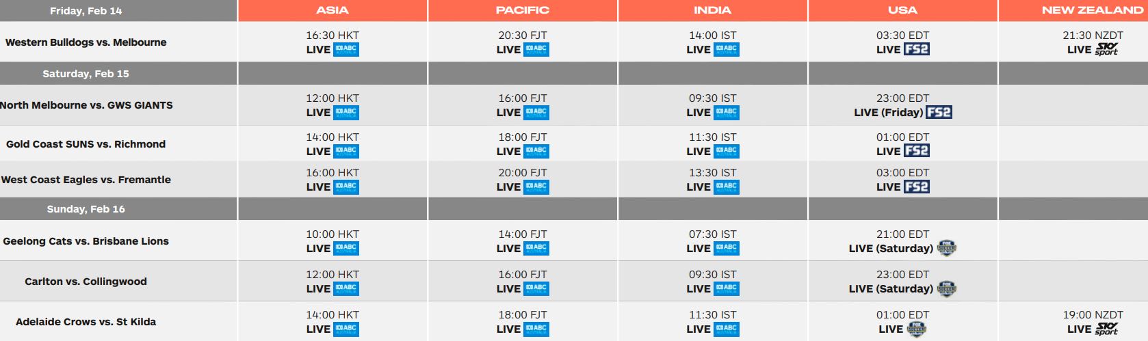This screenshot has height=341, width=1148.
Task: Click the Western Bulldogs vs. Melbourne match
Action: click(86, 42)
